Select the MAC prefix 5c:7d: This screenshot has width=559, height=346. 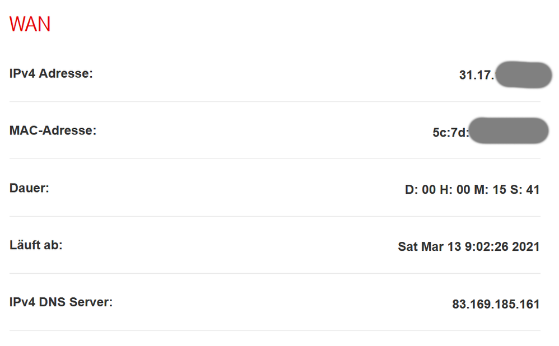point(450,133)
